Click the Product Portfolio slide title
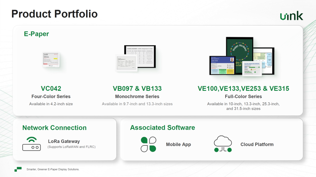This screenshot has width=316, height=177. point(54,14)
